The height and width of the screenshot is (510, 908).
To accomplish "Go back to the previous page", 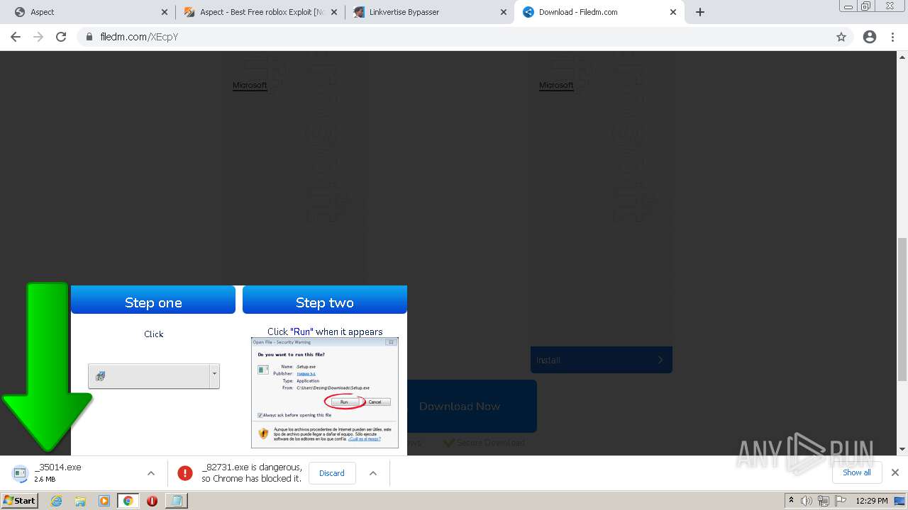I will point(16,37).
